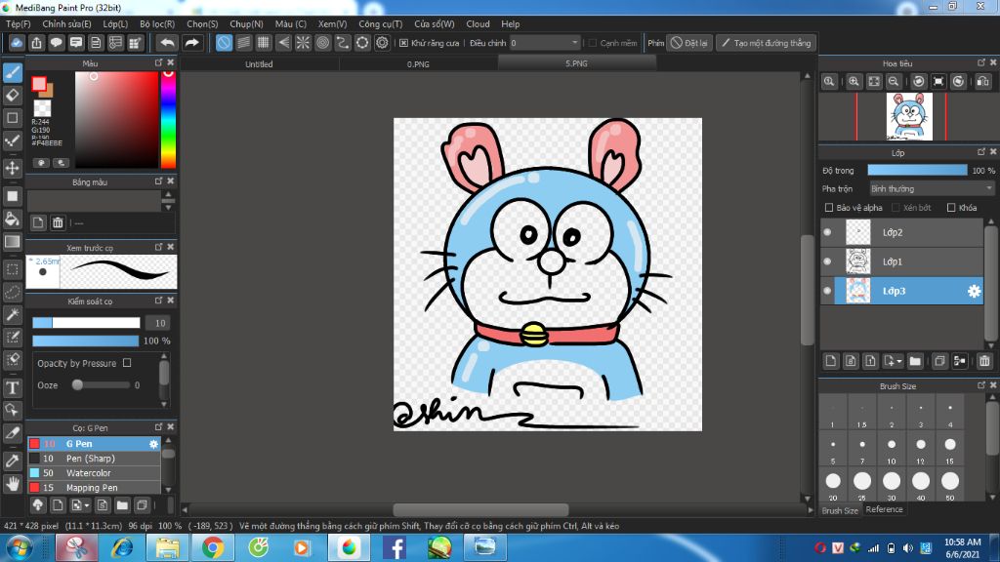Open the add layer dropdown arrow
This screenshot has width=1000, height=562.
[x=899, y=361]
